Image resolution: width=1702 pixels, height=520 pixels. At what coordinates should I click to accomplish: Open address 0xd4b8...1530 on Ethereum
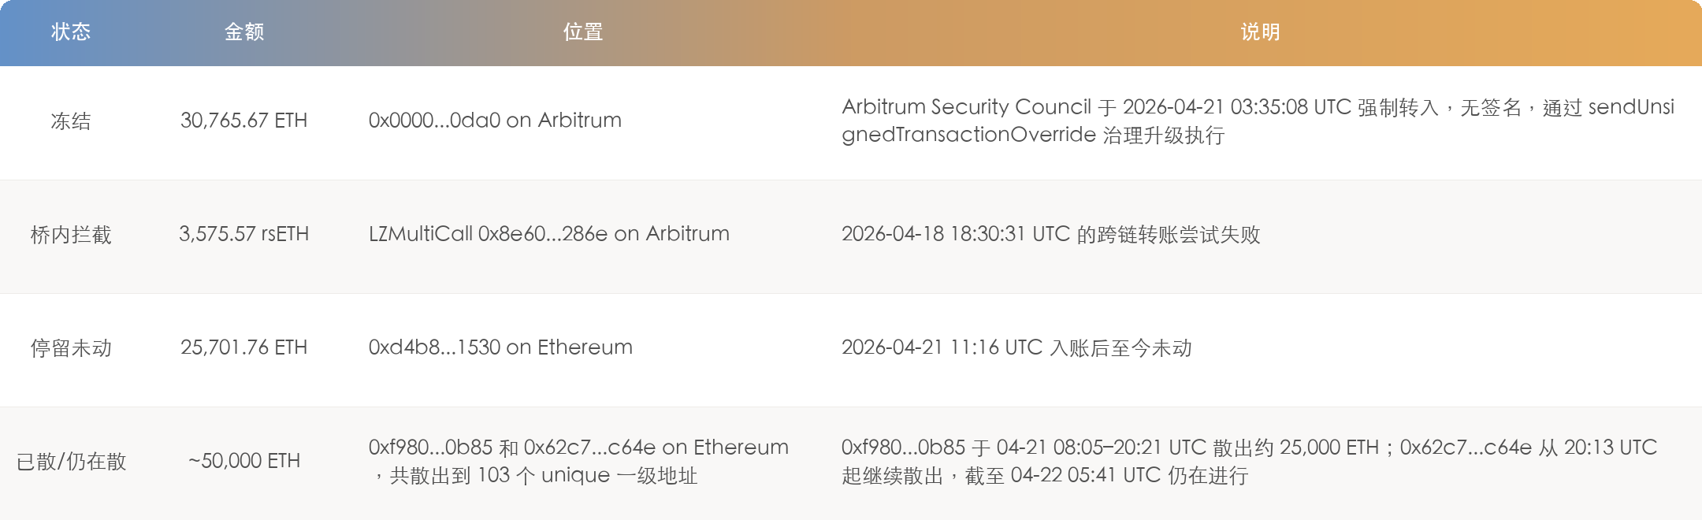click(500, 347)
